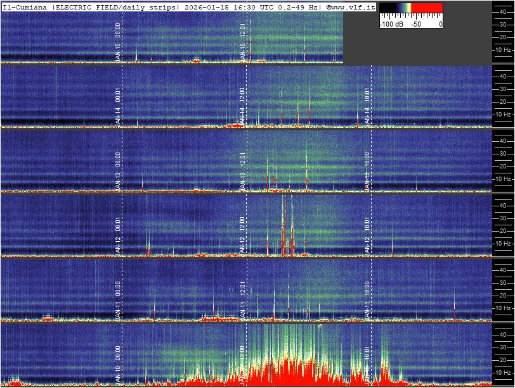Image resolution: width=515 pixels, height=388 pixels.
Task: Click the I1-Cumiana station name in the title
Action: coord(25,7)
